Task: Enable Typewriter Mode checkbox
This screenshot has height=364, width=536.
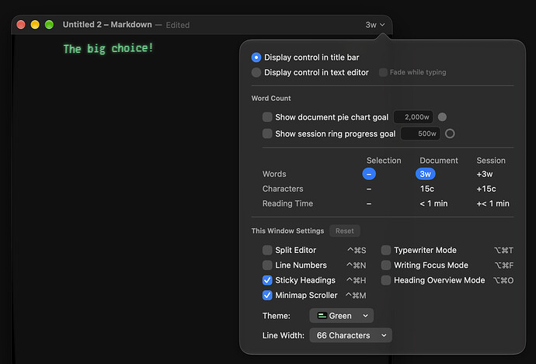Action: point(386,250)
